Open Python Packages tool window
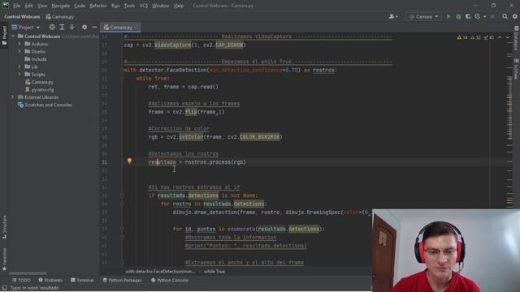Viewport: 520px width, 292px height. tap(122, 280)
